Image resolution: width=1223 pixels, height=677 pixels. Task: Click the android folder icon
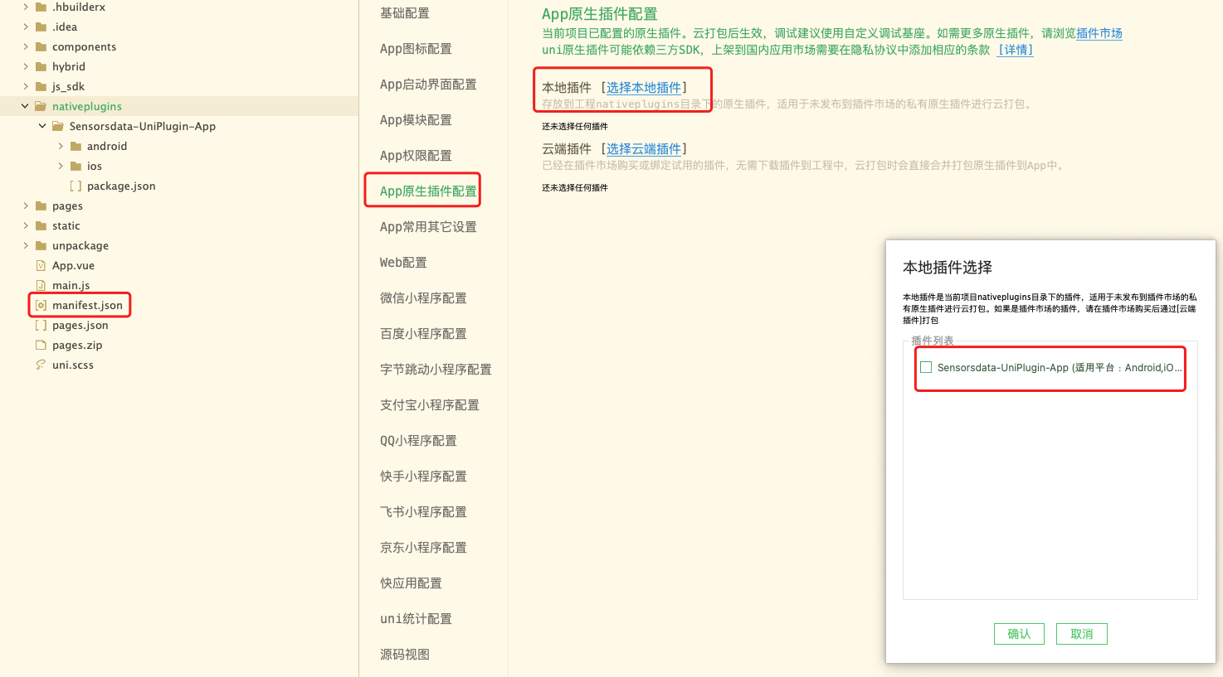tap(76, 146)
